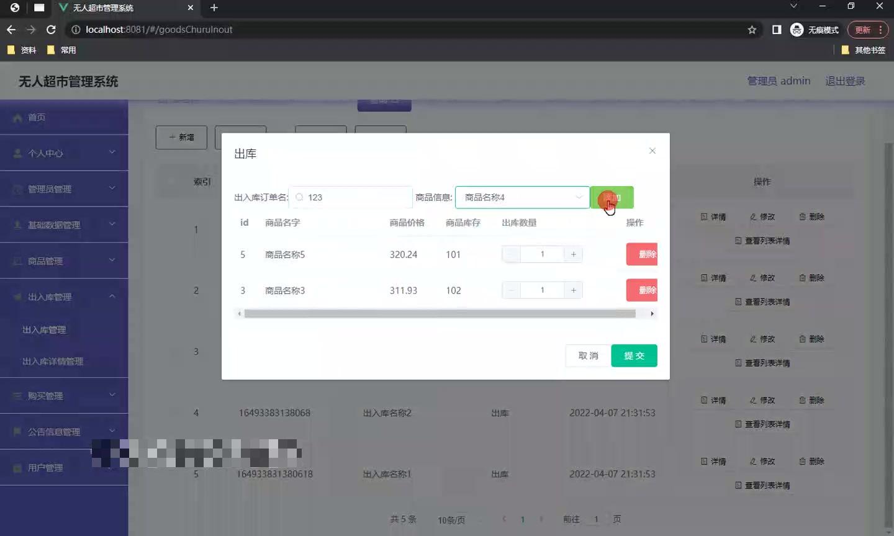Expand the 管理员管理 sidebar menu
The height and width of the screenshot is (536, 894).
click(x=64, y=189)
